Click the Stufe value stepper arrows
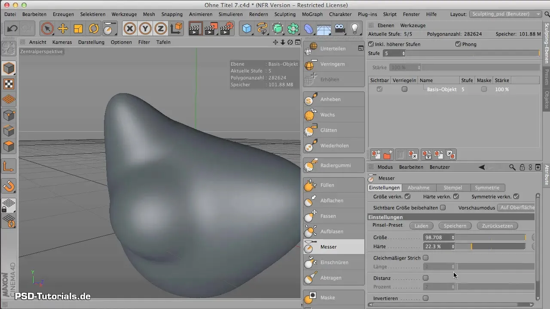Screen dimensions: 550x309 pos(403,54)
